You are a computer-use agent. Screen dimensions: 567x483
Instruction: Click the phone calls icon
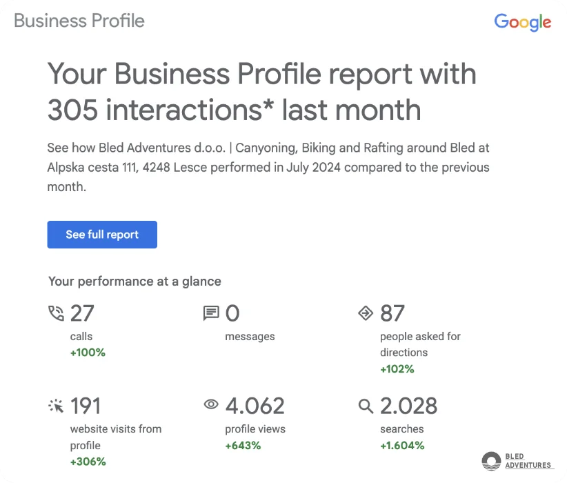56,313
